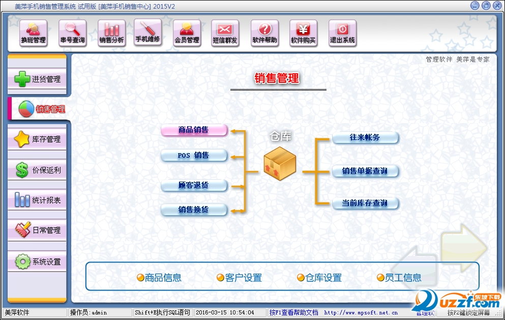Open 销售单据查询 sales receipt query

(366, 171)
